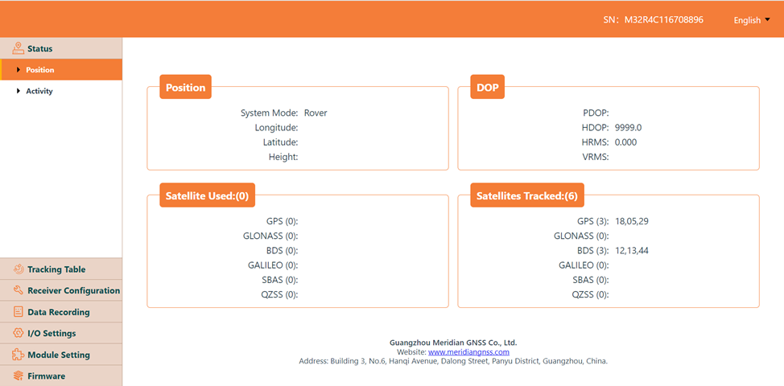784x386 pixels.
Task: Click the Data Recording icon
Action: (x=18, y=312)
